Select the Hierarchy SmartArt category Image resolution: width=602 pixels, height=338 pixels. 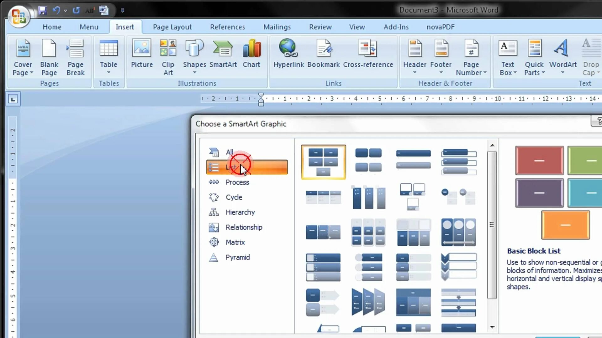(240, 212)
